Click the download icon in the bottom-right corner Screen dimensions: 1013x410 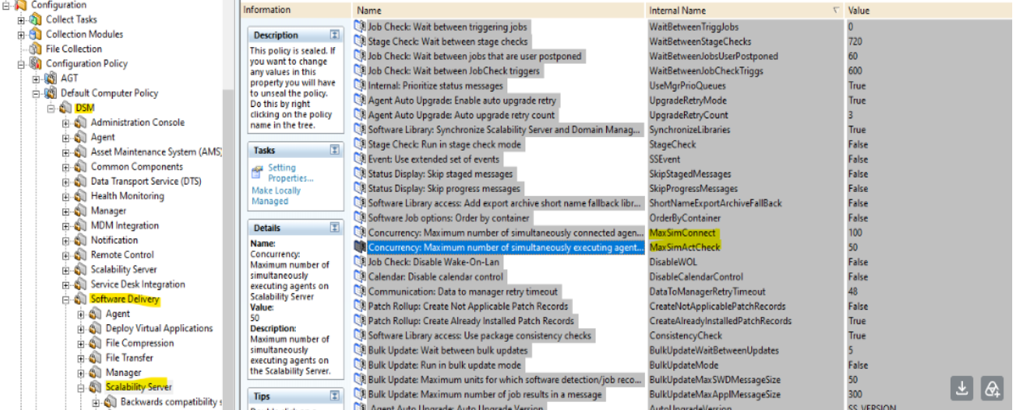(962, 388)
